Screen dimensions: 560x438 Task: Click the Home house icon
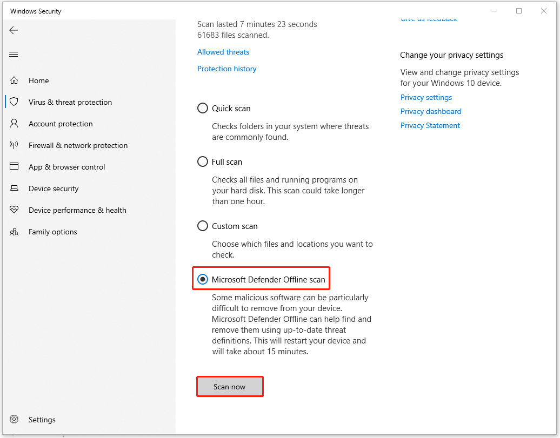tap(14, 80)
